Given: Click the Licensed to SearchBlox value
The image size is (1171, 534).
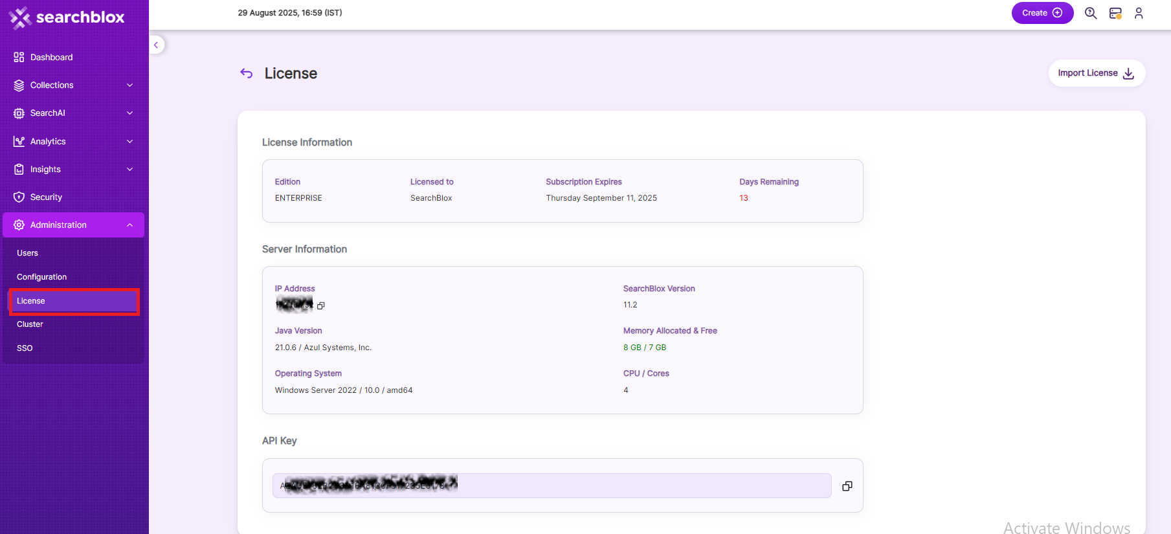Looking at the screenshot, I should click(431, 198).
